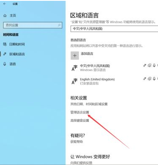The height and width of the screenshot is (165, 158).
Task: Click the 时间和语言 sidebar heading
Action: 11,35
